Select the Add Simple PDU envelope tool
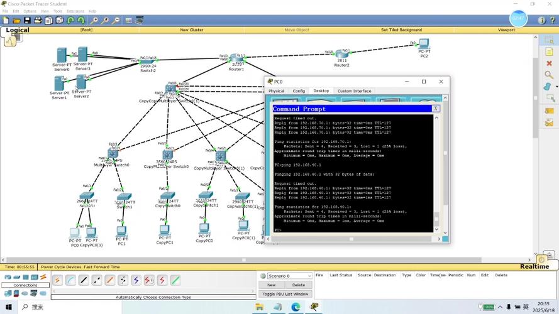559x314 pixels. pos(549,111)
